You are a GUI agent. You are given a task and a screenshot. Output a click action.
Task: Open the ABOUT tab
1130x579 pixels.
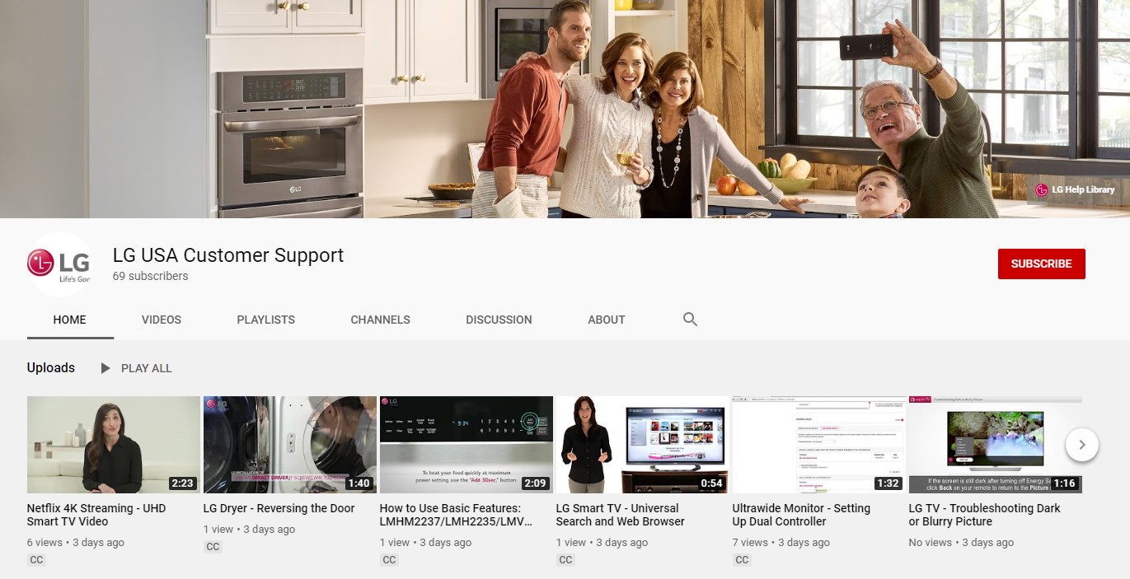pyautogui.click(x=607, y=320)
